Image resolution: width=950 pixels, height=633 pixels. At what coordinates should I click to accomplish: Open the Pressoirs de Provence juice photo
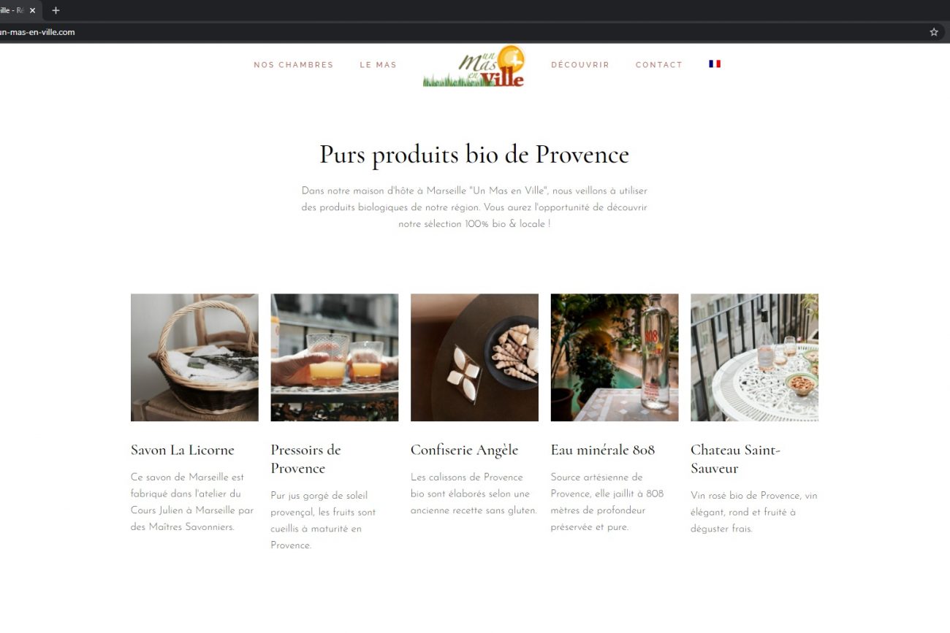point(335,358)
